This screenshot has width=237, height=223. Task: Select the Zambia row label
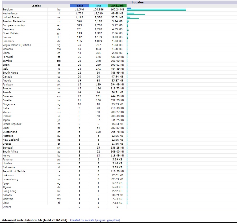coord(7,61)
